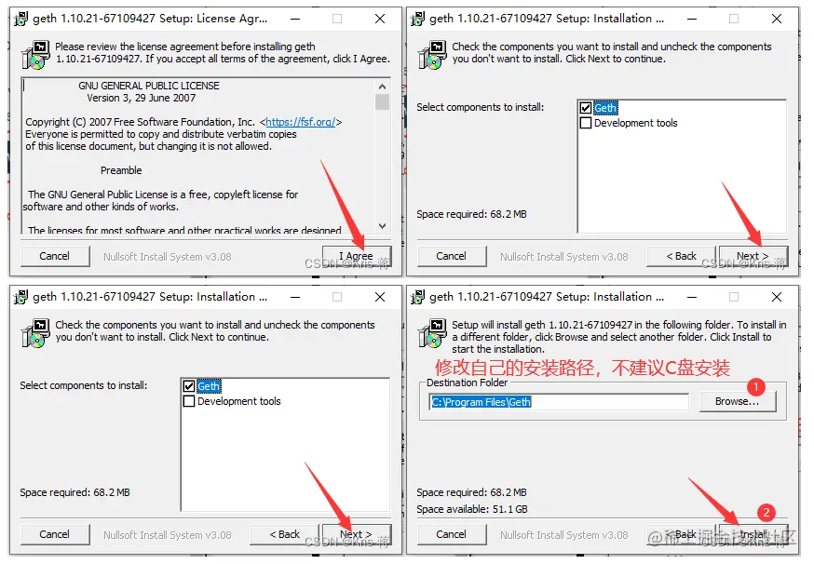Image resolution: width=814 pixels, height=564 pixels.
Task: Click the license scrollbar thumb
Action: [x=382, y=101]
